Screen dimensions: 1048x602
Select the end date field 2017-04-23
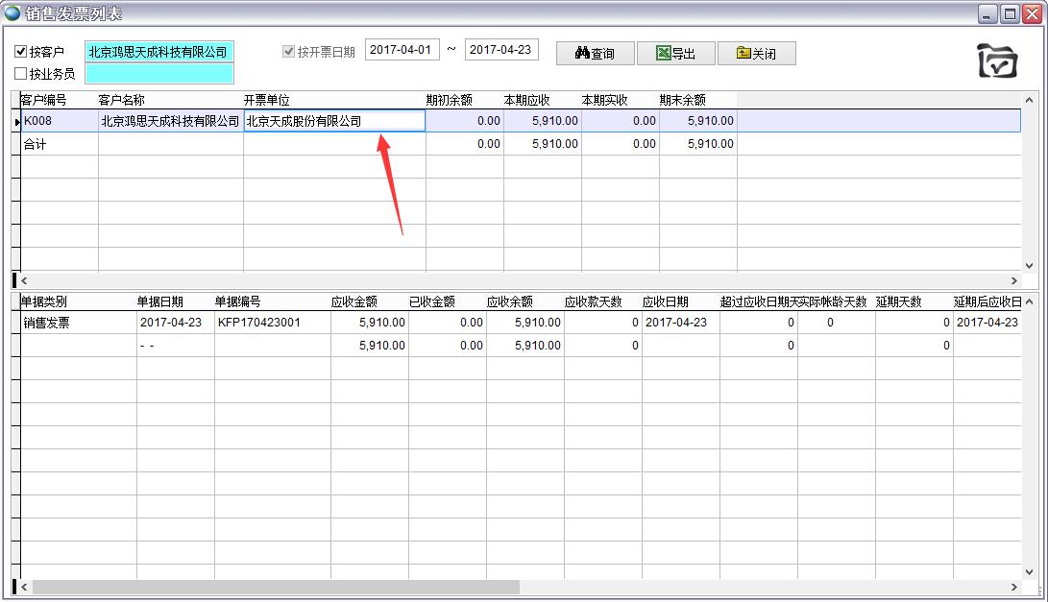coord(501,50)
